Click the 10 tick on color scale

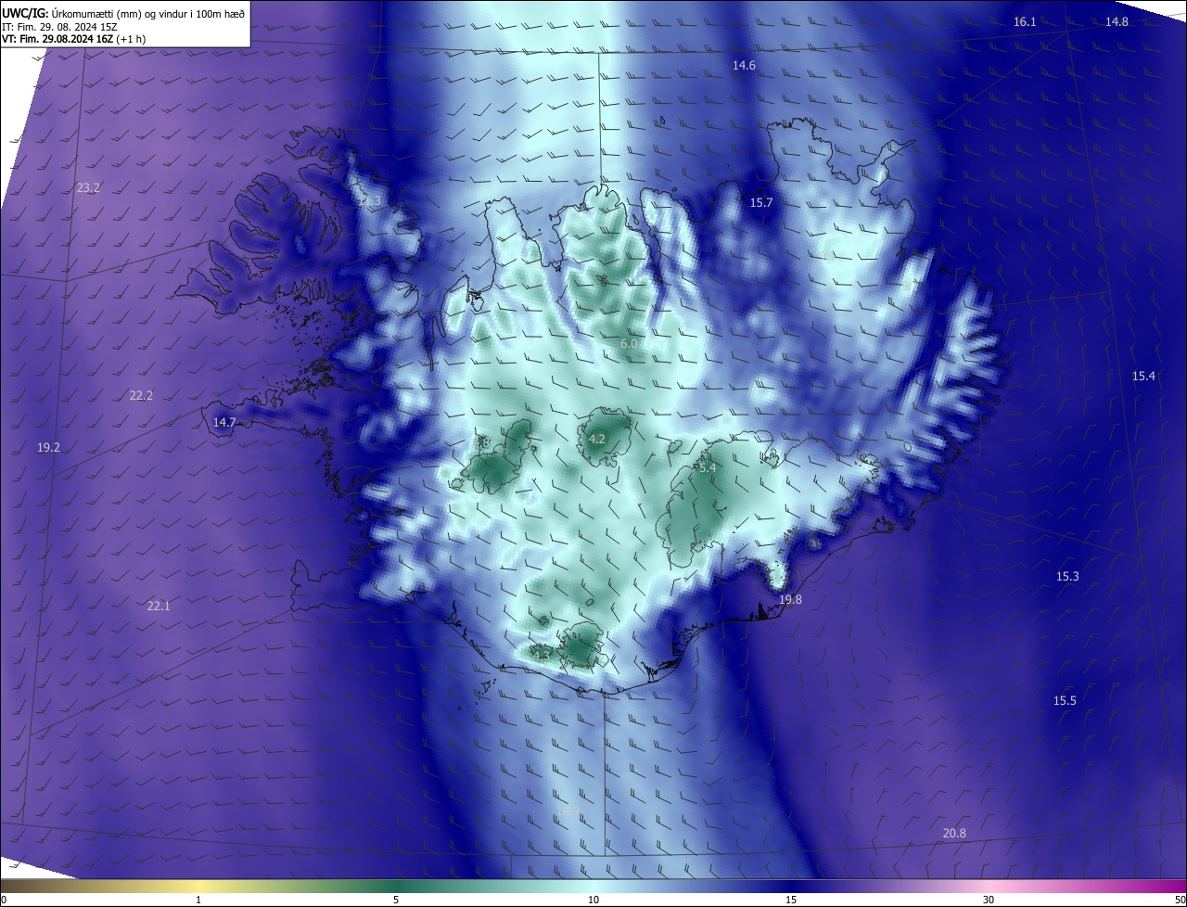tap(593, 900)
